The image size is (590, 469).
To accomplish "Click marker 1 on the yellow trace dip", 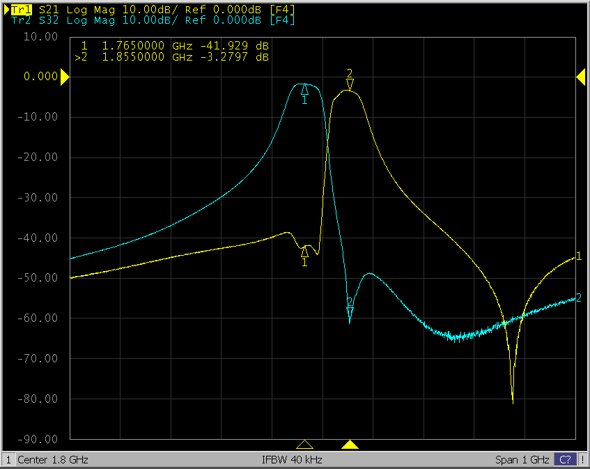I will click(304, 251).
